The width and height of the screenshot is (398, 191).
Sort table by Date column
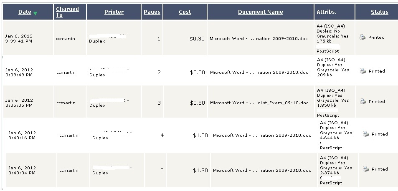coord(25,12)
